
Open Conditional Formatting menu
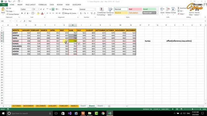tap(101, 12)
